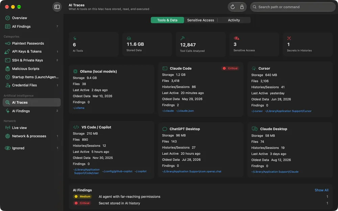Click 'Last Active 20 minutes ago' text
The height and width of the screenshot is (211, 338).
click(x=183, y=93)
